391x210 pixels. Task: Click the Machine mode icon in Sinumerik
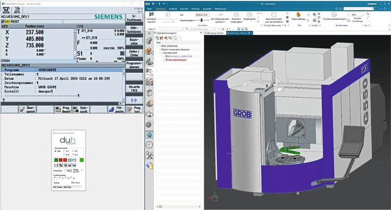[x=6, y=10]
